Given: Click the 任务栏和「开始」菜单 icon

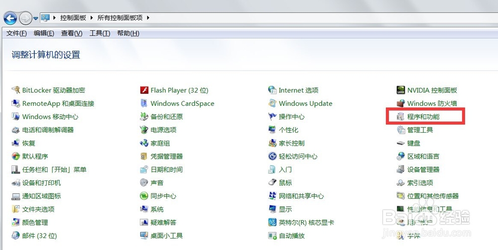Looking at the screenshot, I should coord(15,169).
